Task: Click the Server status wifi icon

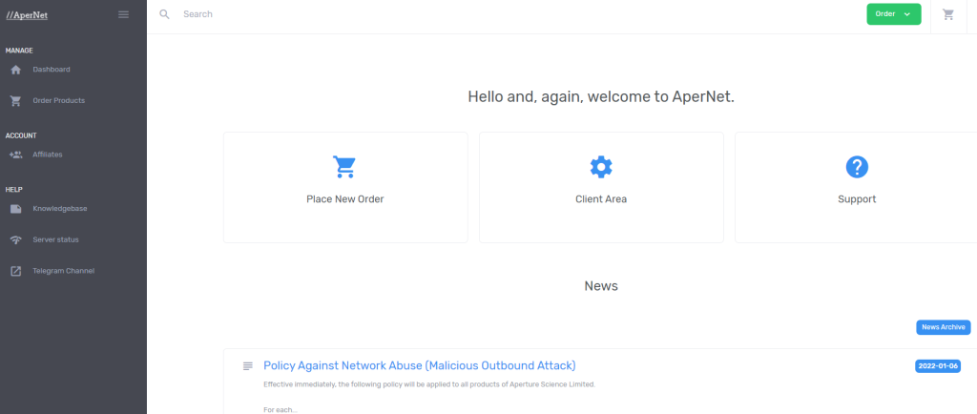Action: point(16,239)
